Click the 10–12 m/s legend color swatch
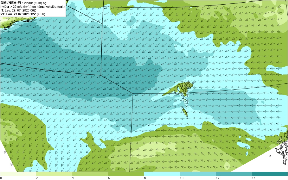The height and width of the screenshot is (180, 288). 198,174
